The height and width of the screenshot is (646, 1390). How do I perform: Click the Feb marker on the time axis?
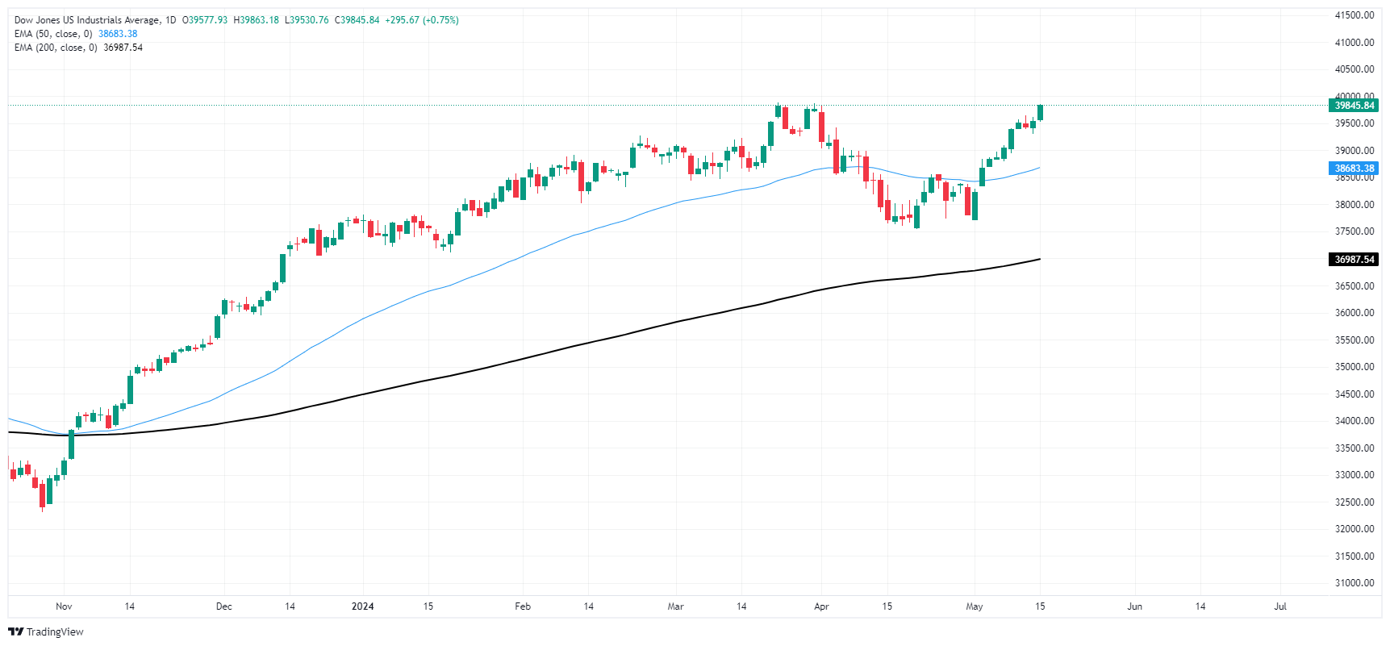[x=523, y=606]
